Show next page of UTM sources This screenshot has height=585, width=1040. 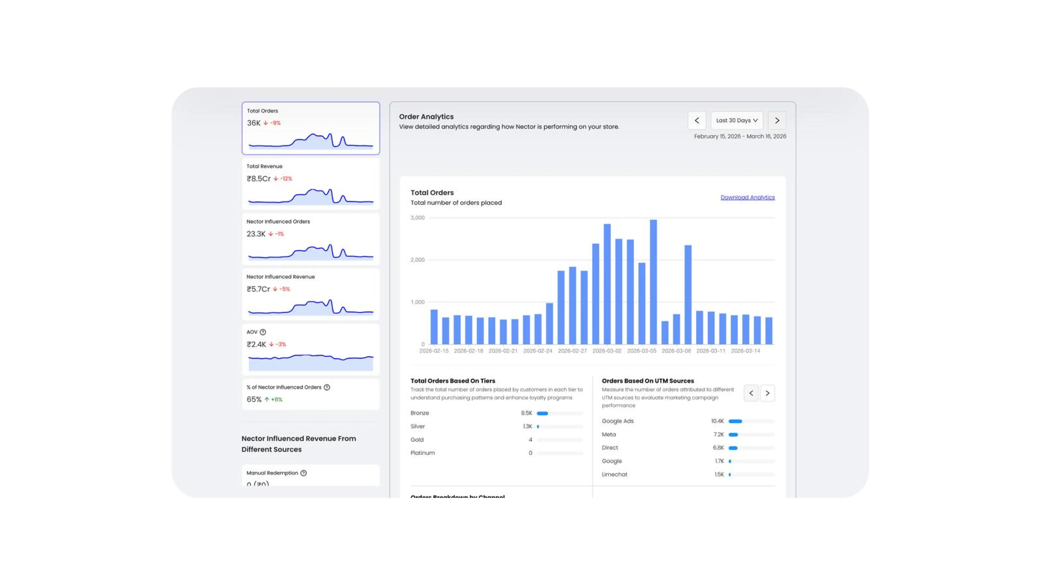[767, 393]
